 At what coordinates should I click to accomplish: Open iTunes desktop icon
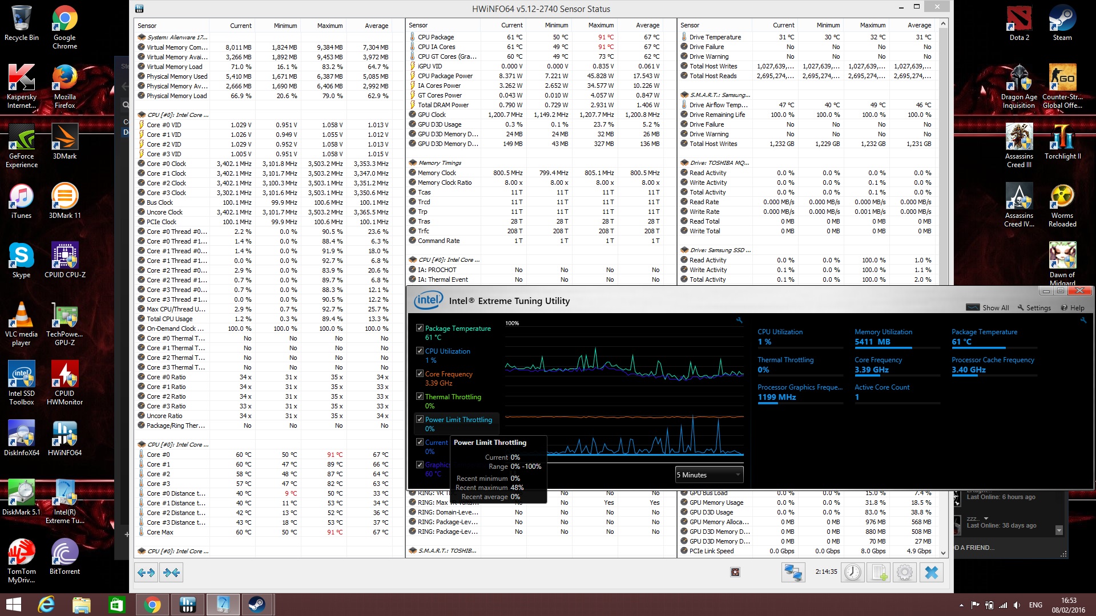pos(22,201)
